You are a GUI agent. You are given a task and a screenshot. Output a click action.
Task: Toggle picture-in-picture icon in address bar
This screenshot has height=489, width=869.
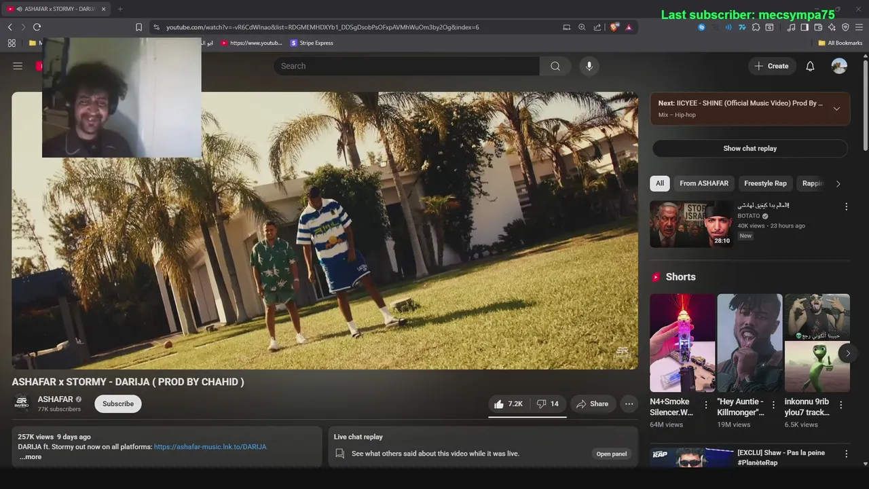click(x=567, y=27)
